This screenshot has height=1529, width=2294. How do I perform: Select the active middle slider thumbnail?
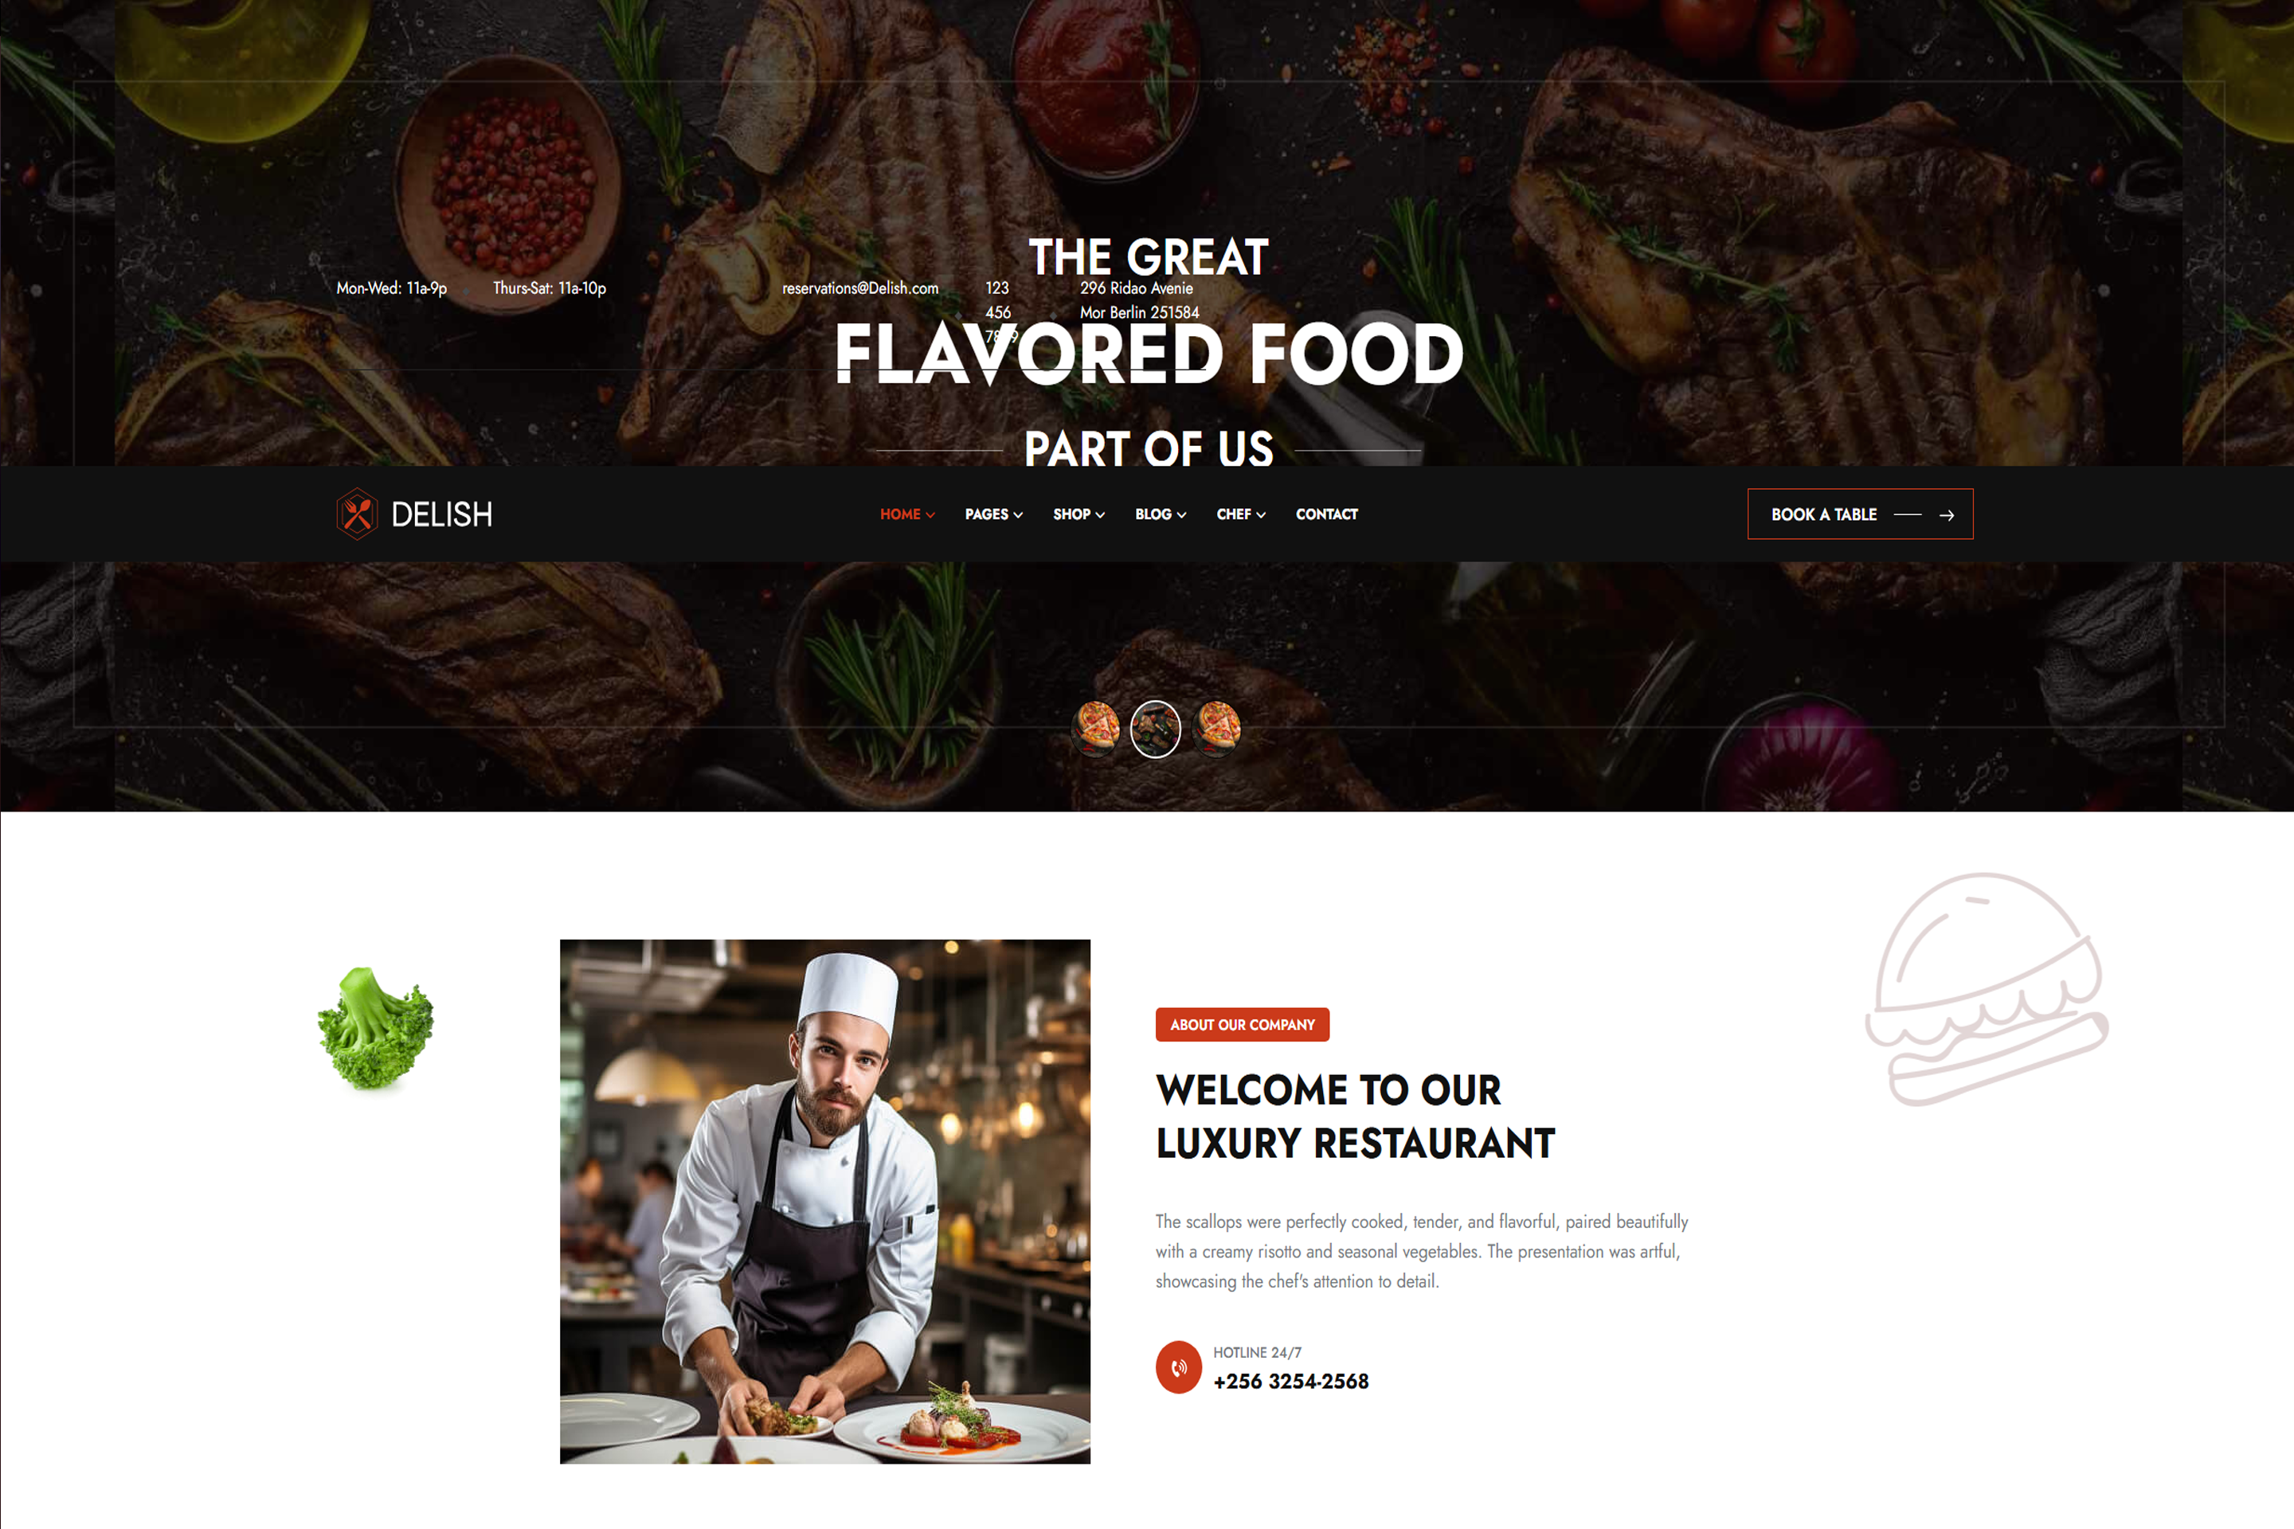pos(1156,729)
